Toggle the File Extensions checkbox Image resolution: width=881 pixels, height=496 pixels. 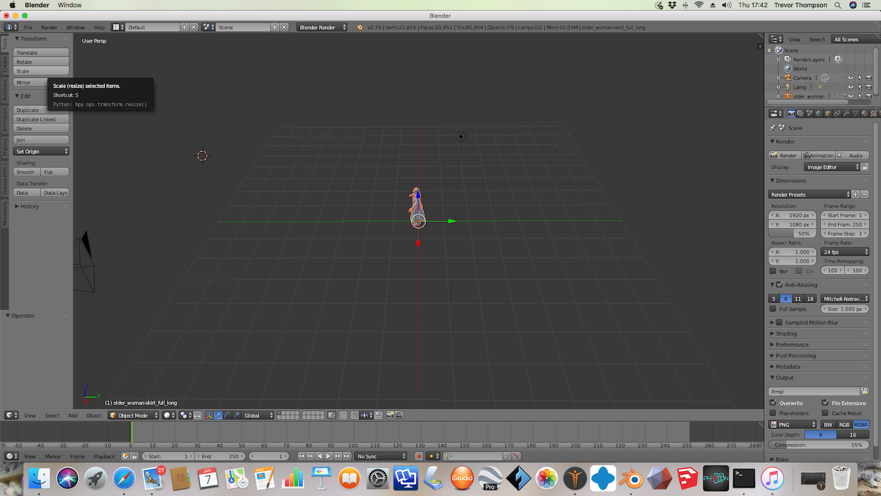[x=825, y=403]
